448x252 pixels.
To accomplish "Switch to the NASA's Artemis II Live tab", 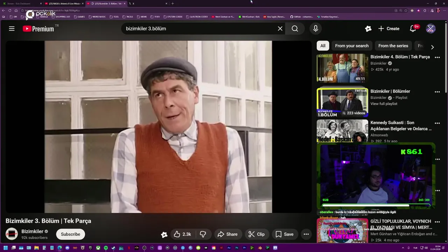I will [x=64, y=3].
